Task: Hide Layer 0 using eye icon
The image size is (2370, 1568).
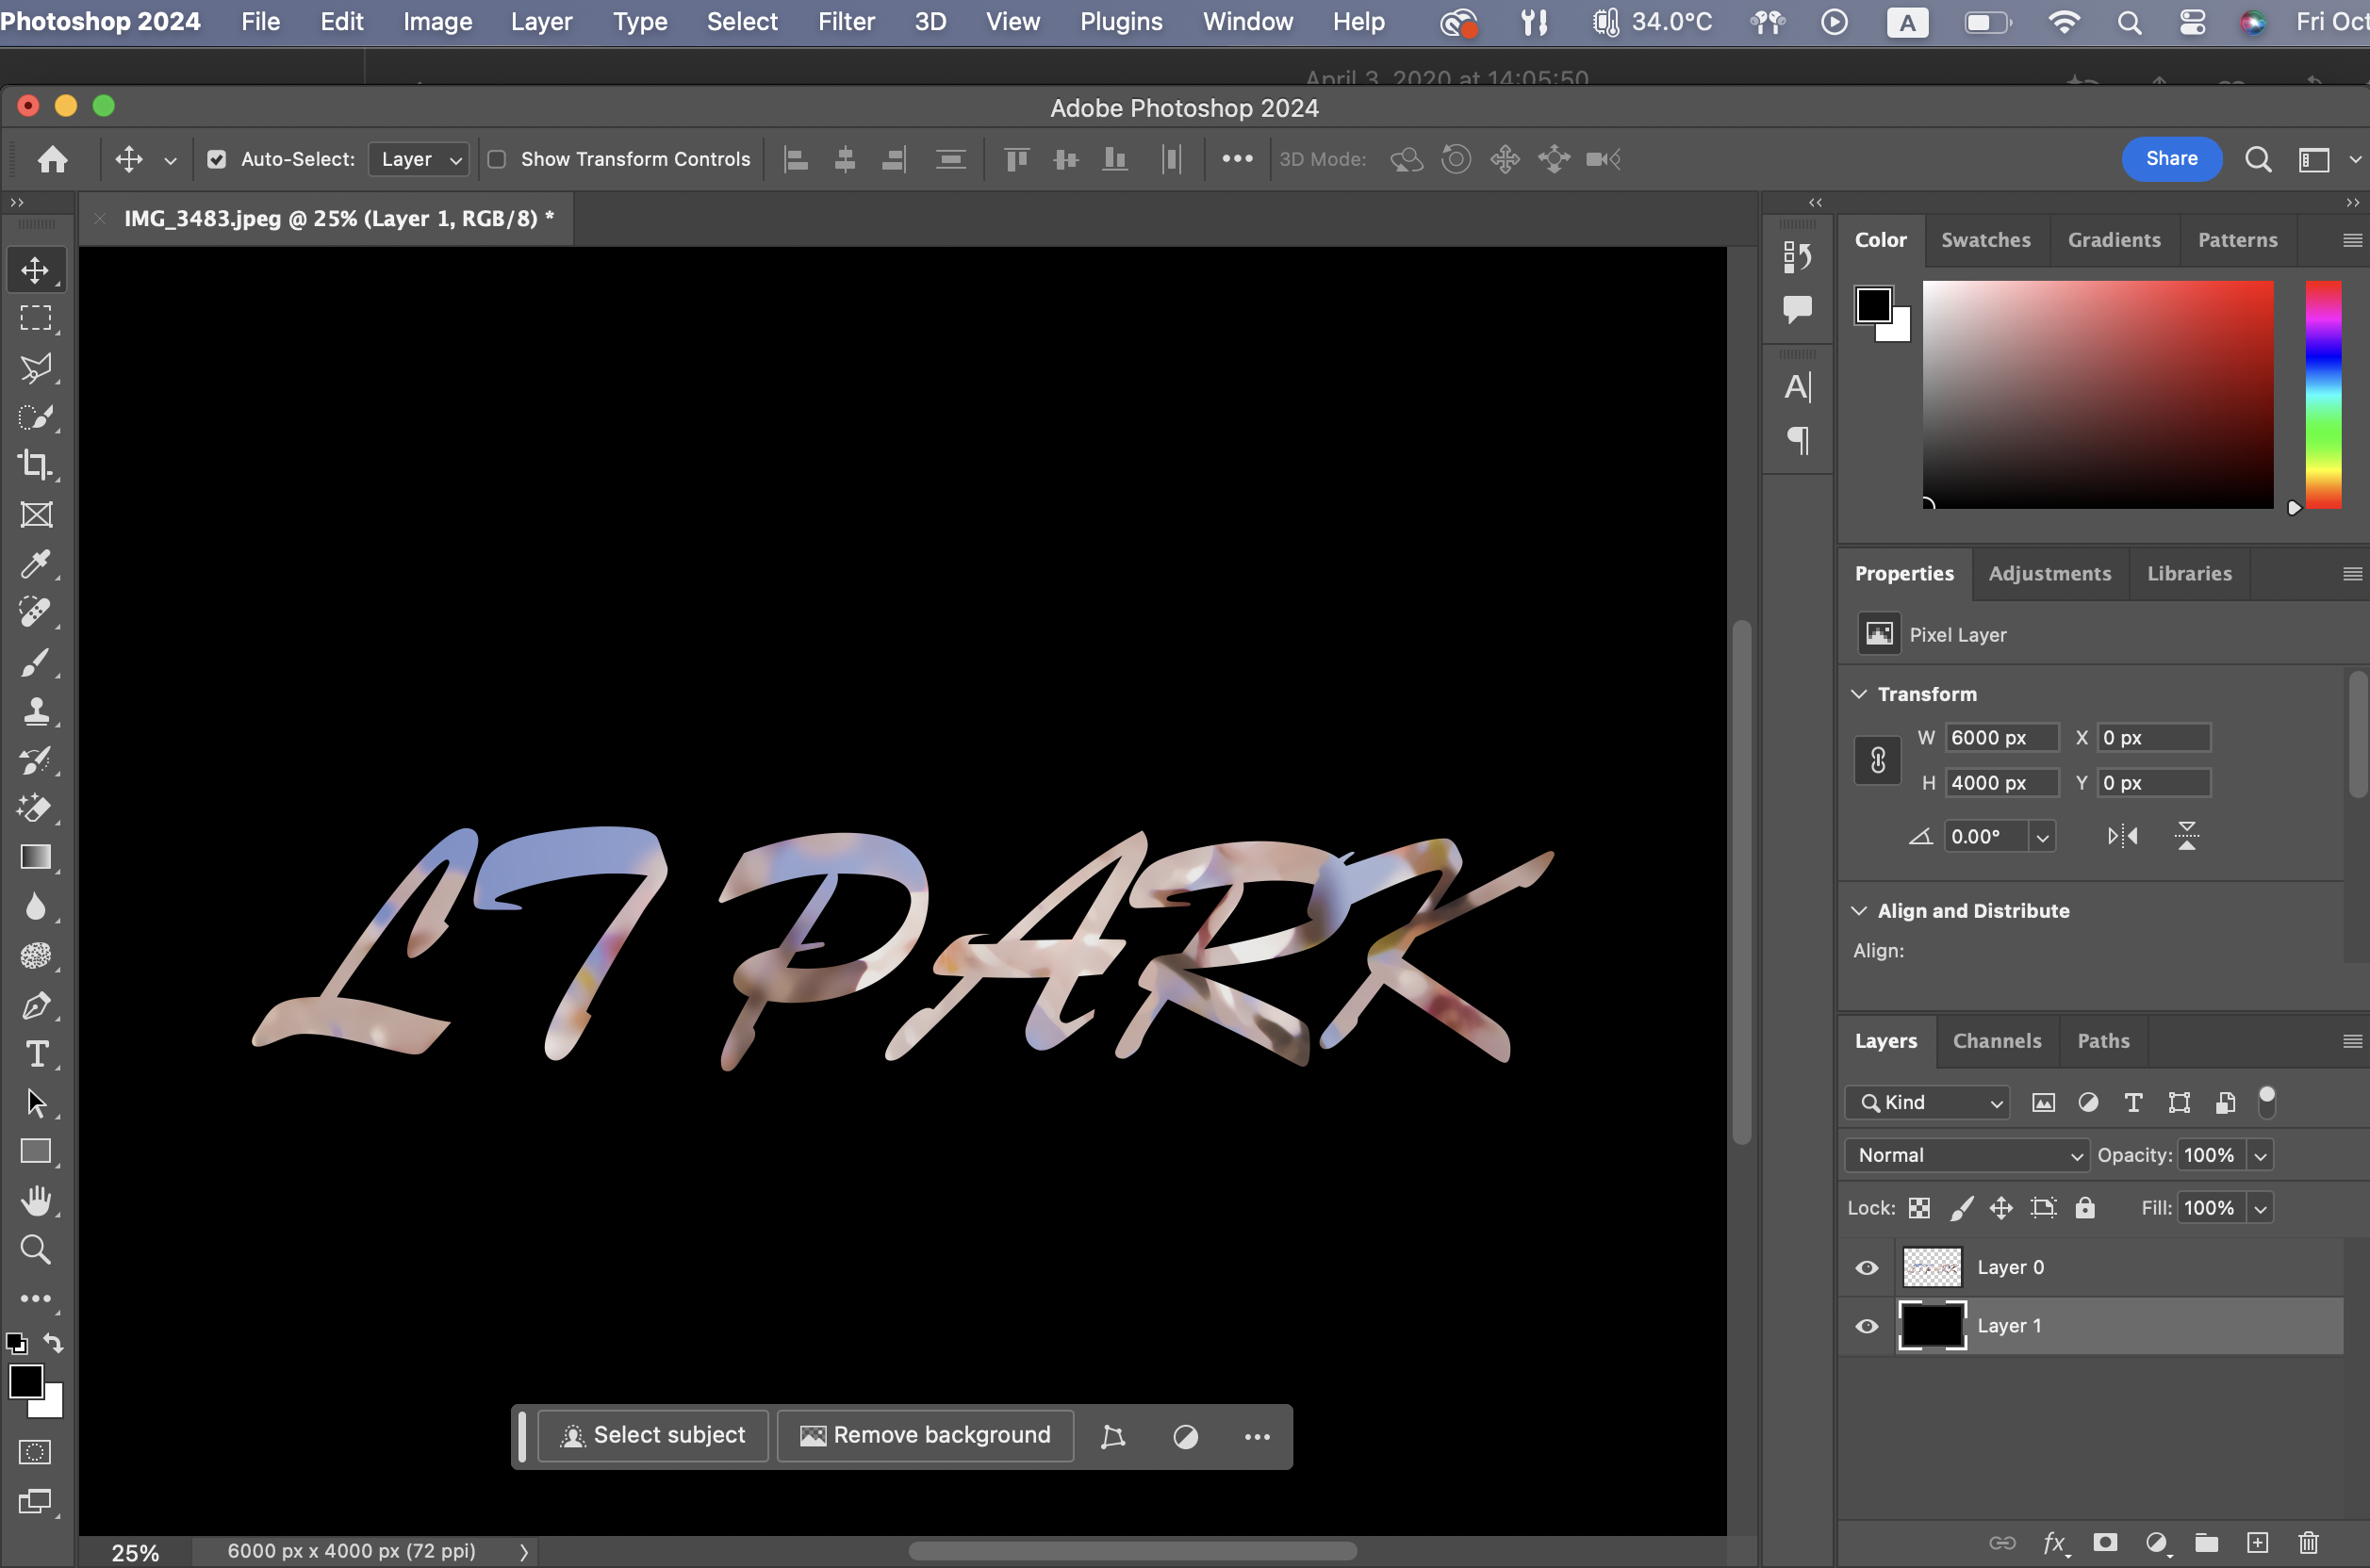Action: click(1867, 1268)
